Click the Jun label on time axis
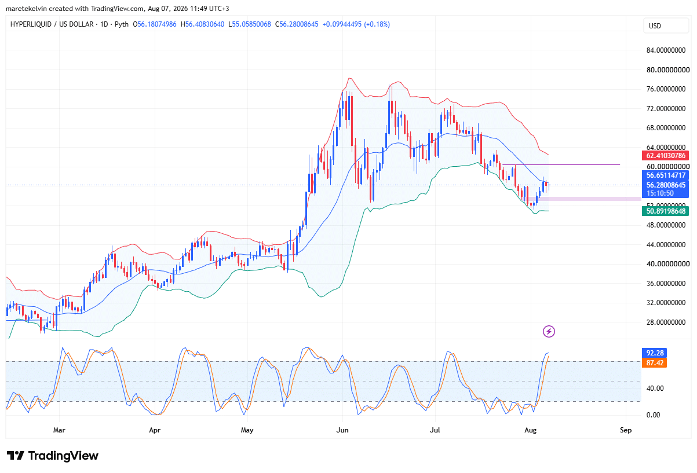This screenshot has height=473, width=697. tap(342, 431)
